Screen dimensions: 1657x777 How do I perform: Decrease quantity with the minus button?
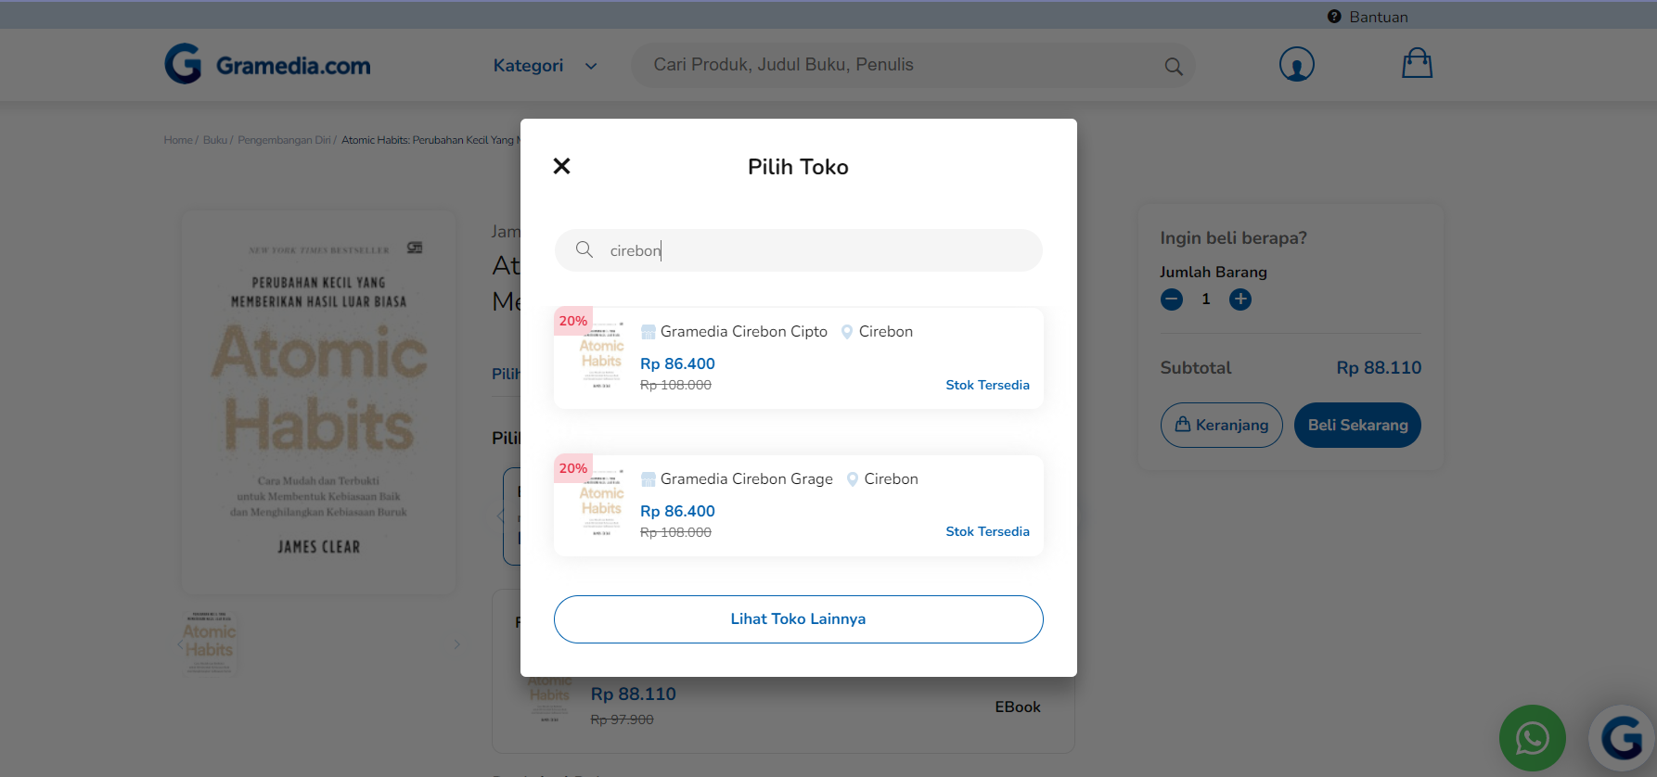(x=1172, y=299)
